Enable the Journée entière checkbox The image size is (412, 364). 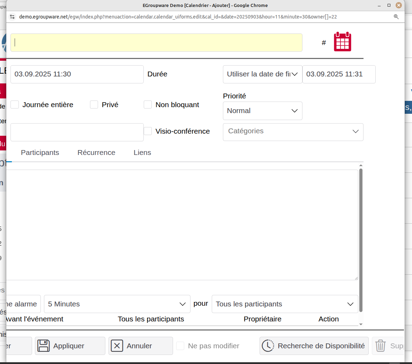pyautogui.click(x=15, y=105)
